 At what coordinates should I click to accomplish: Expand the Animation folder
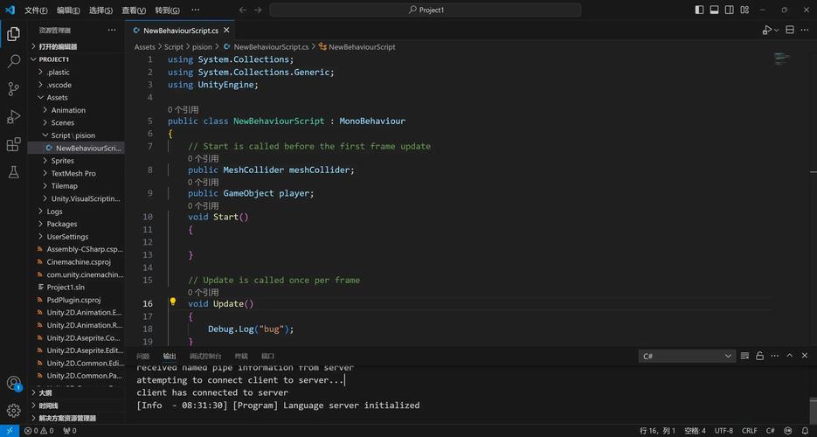tap(68, 110)
